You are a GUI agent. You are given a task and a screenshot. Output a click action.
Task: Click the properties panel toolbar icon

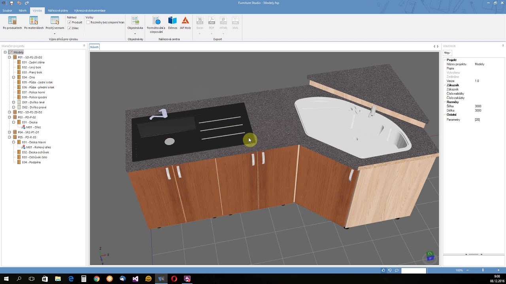click(x=447, y=53)
